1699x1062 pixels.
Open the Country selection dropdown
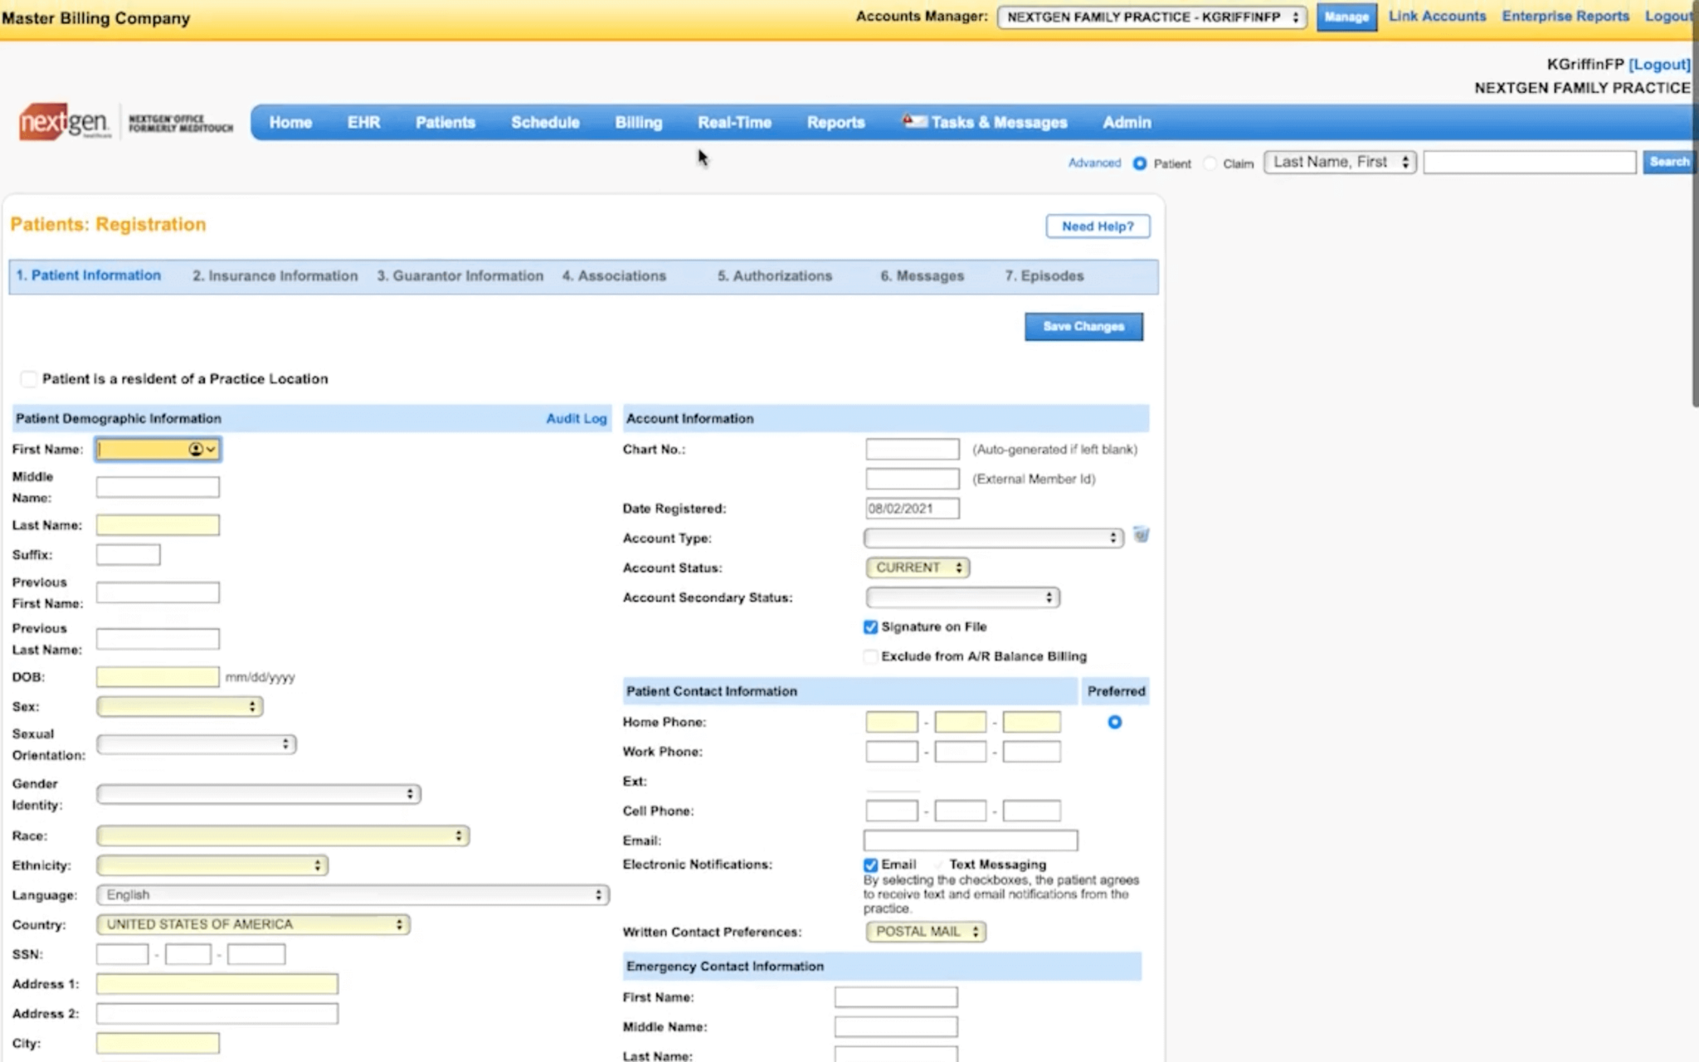click(251, 924)
